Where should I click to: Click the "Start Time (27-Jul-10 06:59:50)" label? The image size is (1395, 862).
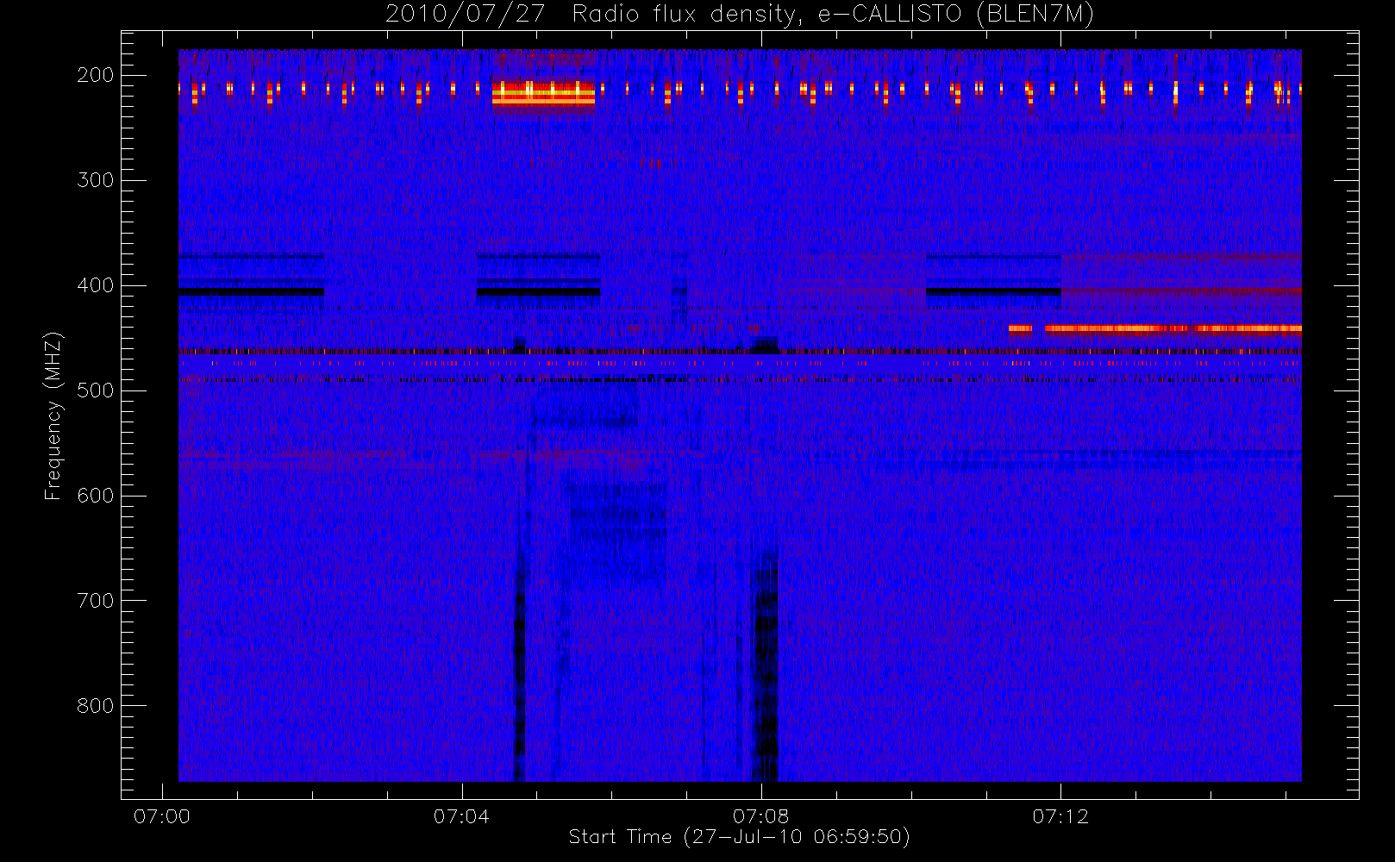coord(740,837)
